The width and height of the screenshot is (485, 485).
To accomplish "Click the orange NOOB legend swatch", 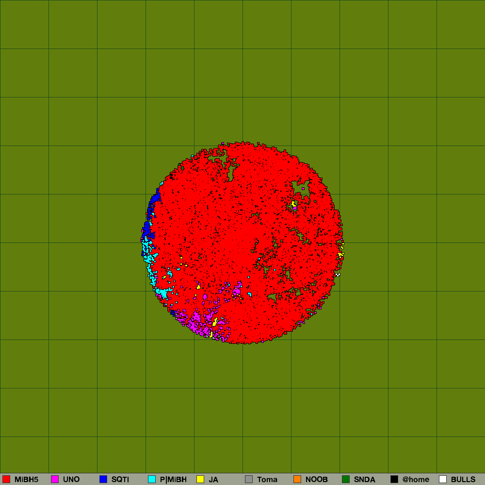I will click(297, 479).
